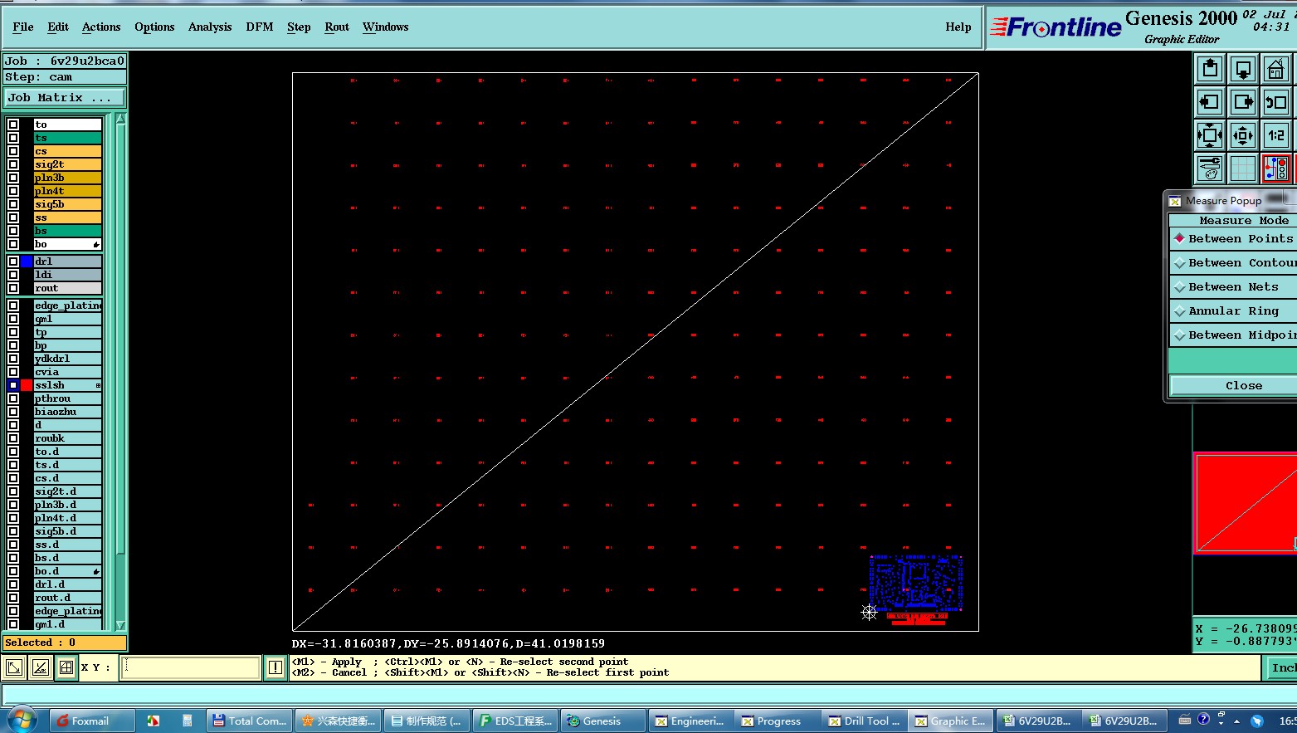Click Close in the Measure Popup
1297x733 pixels.
(1233, 385)
